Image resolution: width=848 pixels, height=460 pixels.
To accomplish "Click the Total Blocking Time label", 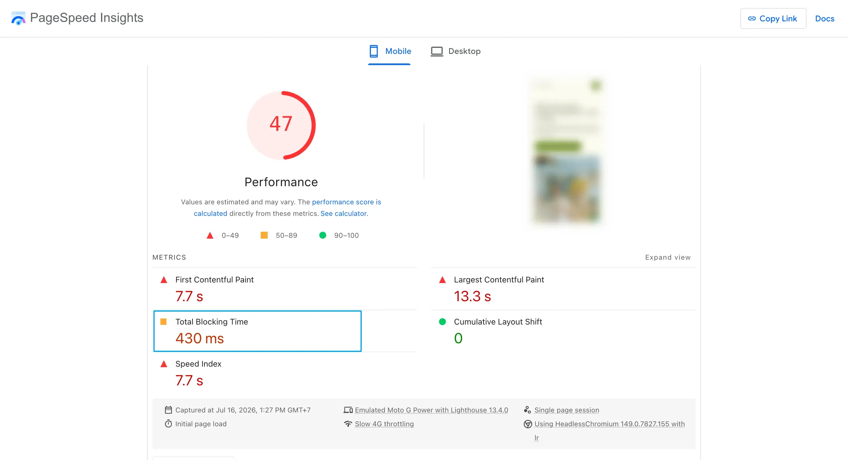I will [x=212, y=322].
